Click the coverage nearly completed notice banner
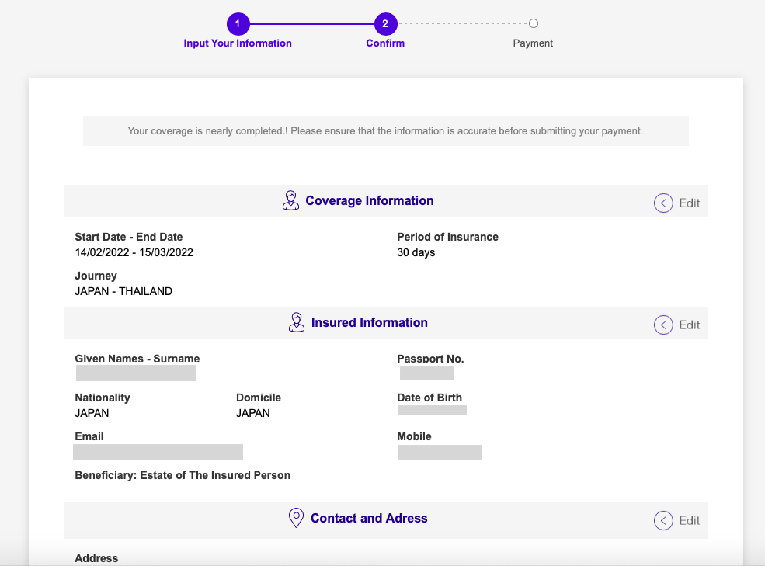This screenshot has width=765, height=566. point(385,130)
